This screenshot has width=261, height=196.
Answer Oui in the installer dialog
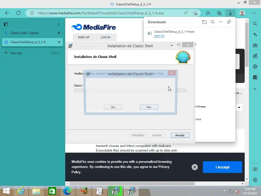tap(113, 107)
